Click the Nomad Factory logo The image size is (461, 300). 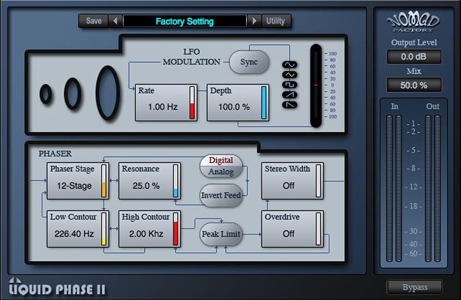point(414,22)
